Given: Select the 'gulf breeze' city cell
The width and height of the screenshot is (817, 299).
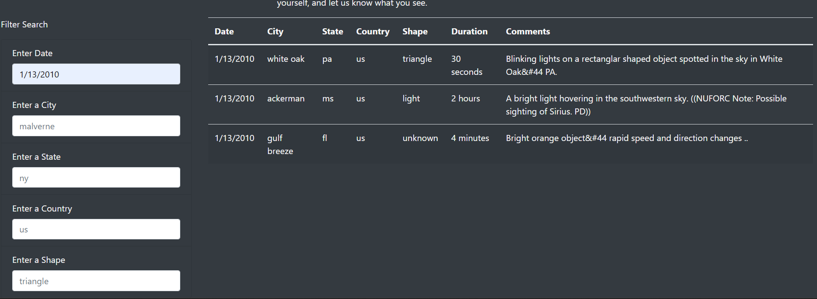Looking at the screenshot, I should coord(280,144).
